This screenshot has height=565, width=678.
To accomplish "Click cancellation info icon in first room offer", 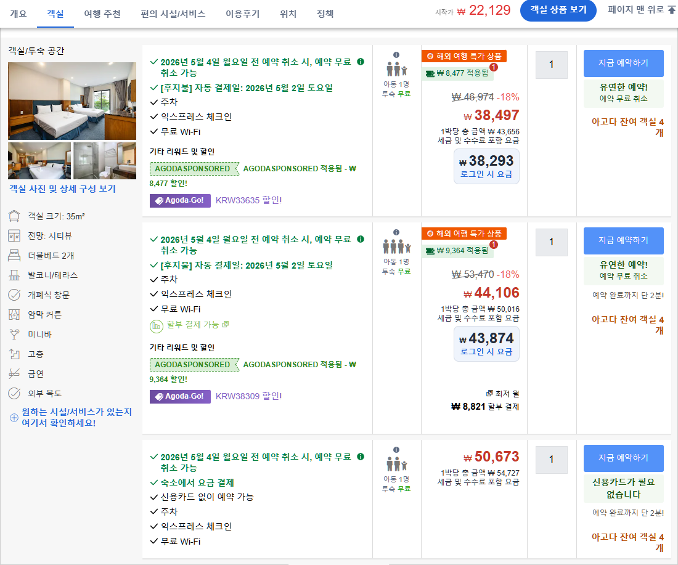I will coord(361,62).
